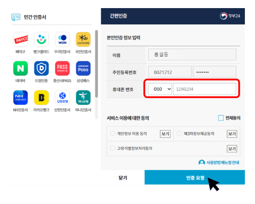
Task: Click the 하나인증서 label text
Action: [x=83, y=110]
